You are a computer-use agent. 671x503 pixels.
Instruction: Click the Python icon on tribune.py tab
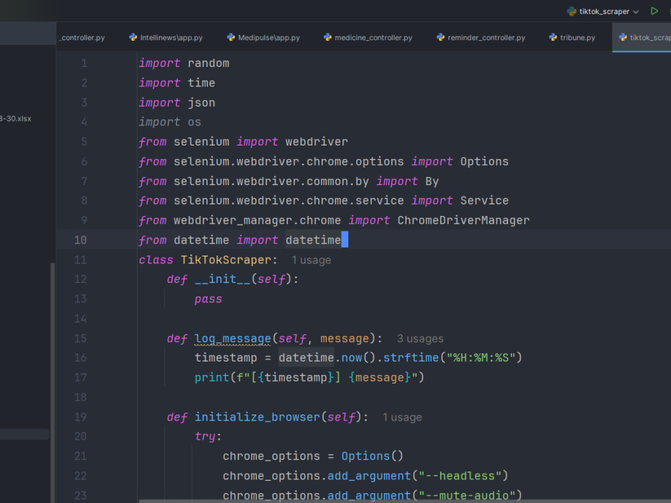(553, 37)
